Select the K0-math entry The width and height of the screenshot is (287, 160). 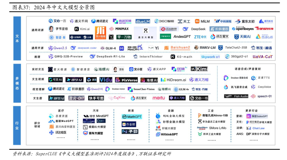pos(181,57)
